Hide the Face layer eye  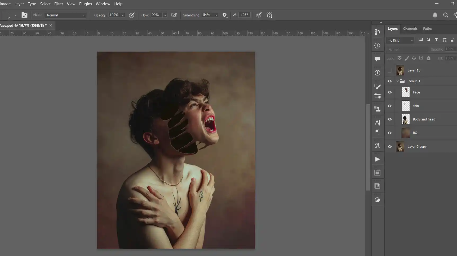389,92
